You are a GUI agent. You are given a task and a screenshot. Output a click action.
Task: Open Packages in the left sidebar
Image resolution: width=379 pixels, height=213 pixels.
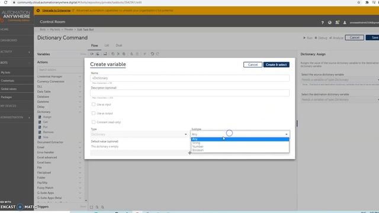[x=7, y=97]
